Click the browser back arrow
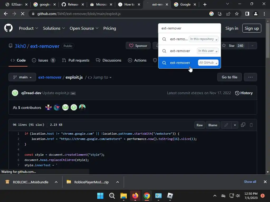The image size is (270, 202). pos(6,14)
